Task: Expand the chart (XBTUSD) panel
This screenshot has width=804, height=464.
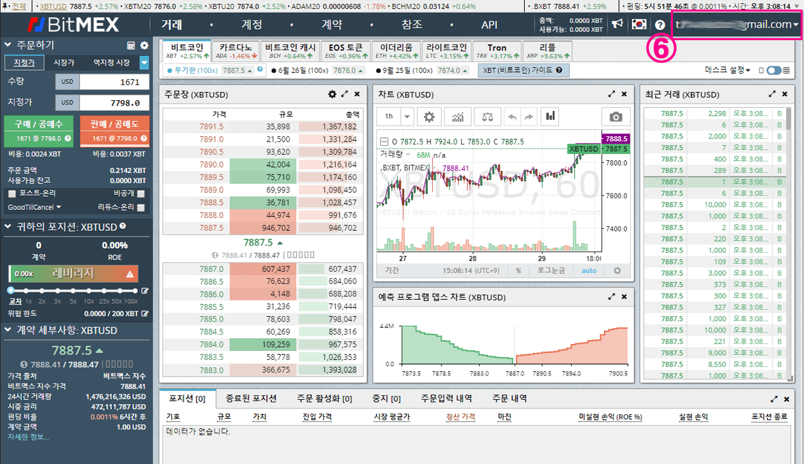Action: [x=612, y=94]
